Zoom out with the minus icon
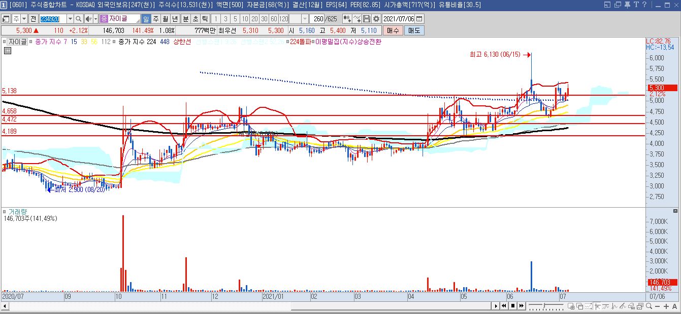This screenshot has height=314, width=681. click(x=658, y=306)
